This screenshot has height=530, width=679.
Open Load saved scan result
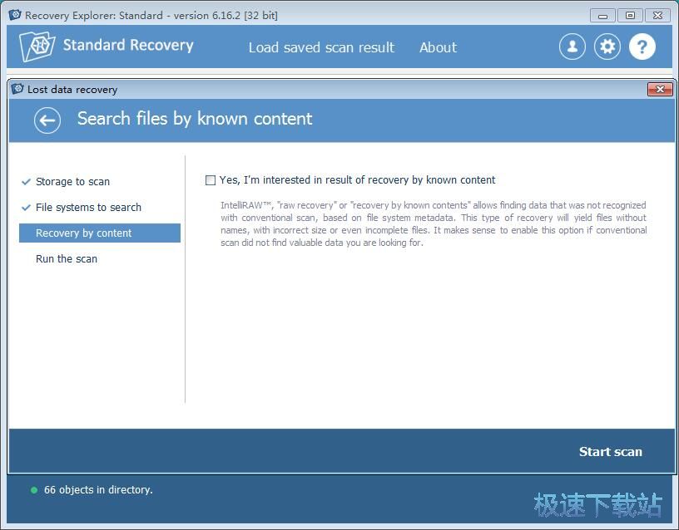point(321,47)
